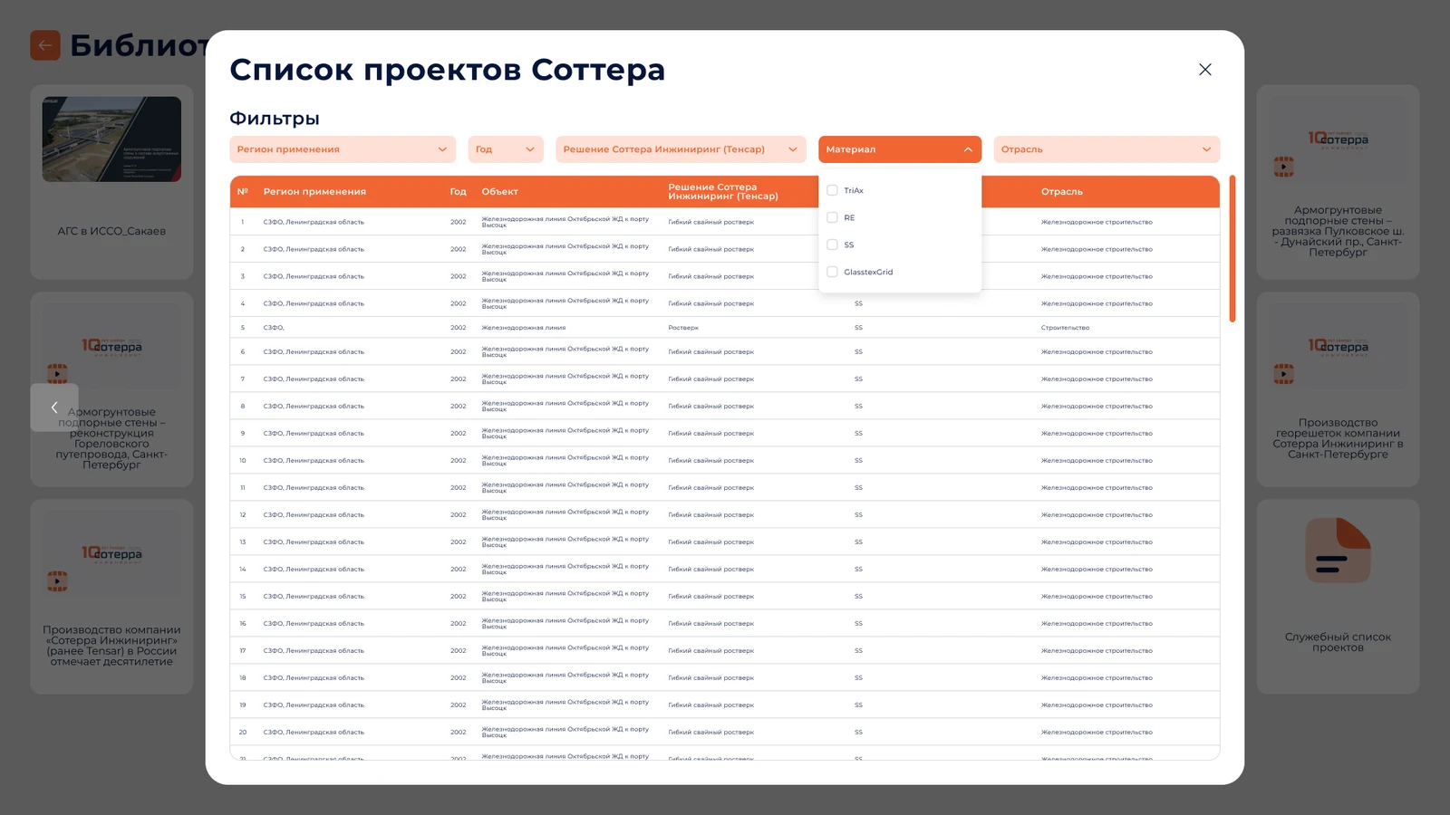Click row 5 Железнодорожная линия cell

coord(523,328)
